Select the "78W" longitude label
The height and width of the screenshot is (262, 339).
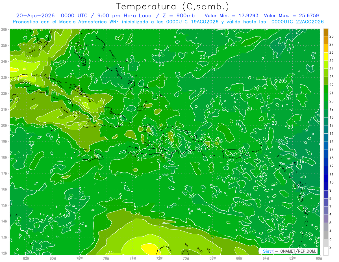(x=79, y=258)
